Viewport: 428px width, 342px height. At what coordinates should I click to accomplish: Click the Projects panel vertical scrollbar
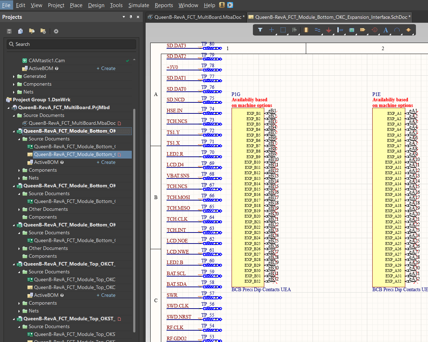(x=134, y=220)
